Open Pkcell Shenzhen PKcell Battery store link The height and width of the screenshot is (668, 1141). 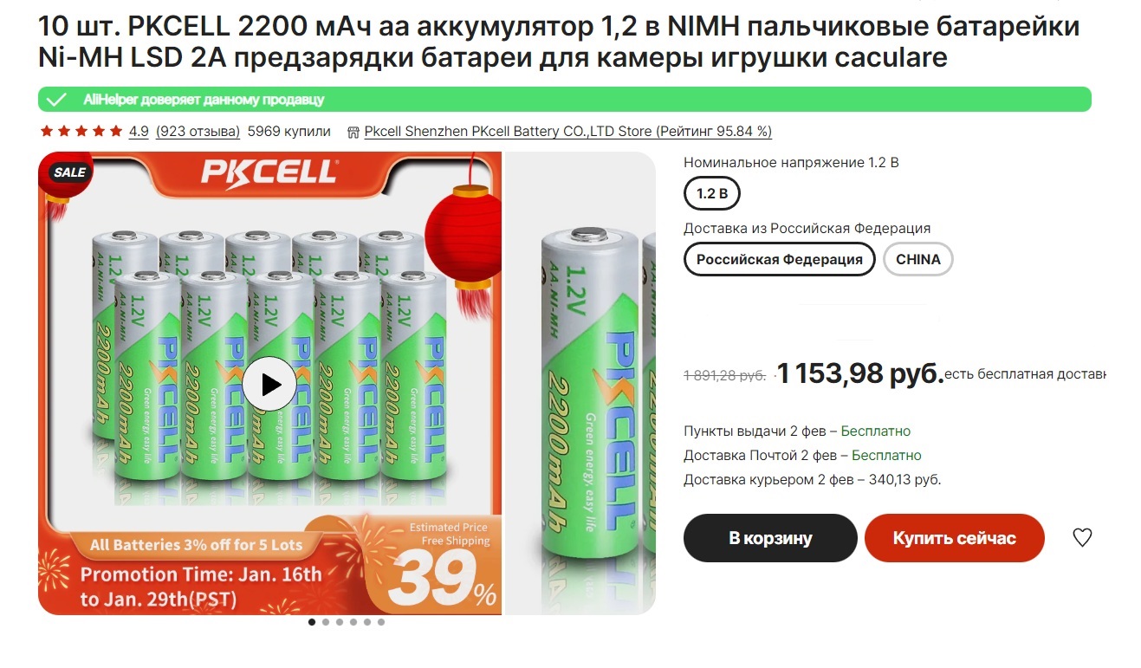[x=568, y=132]
